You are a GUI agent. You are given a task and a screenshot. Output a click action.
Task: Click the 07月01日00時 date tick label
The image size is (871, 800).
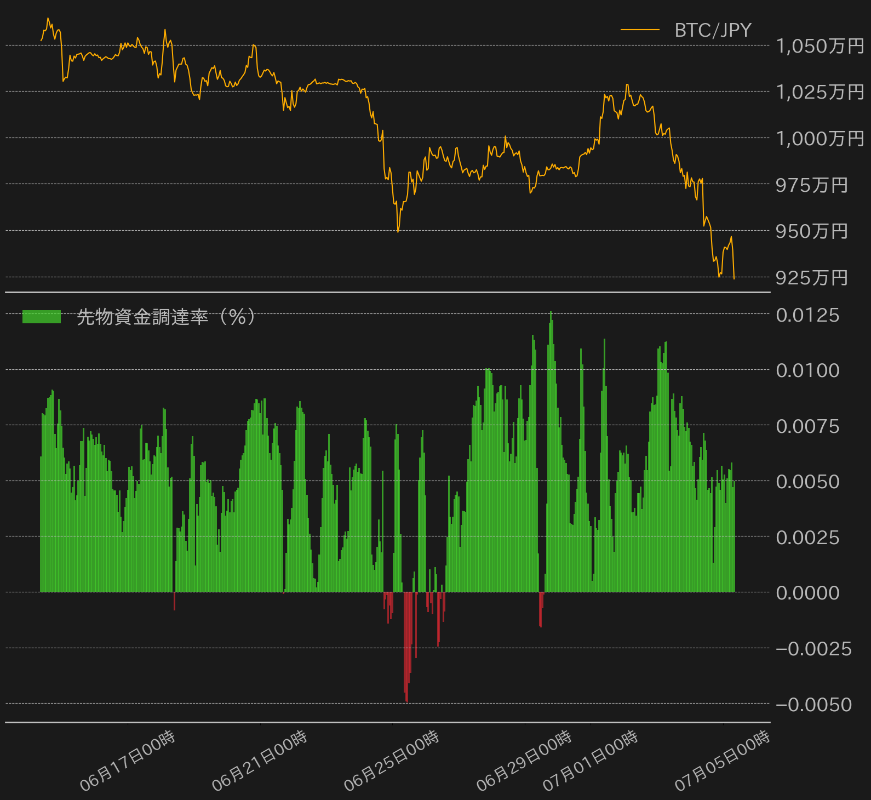[591, 761]
